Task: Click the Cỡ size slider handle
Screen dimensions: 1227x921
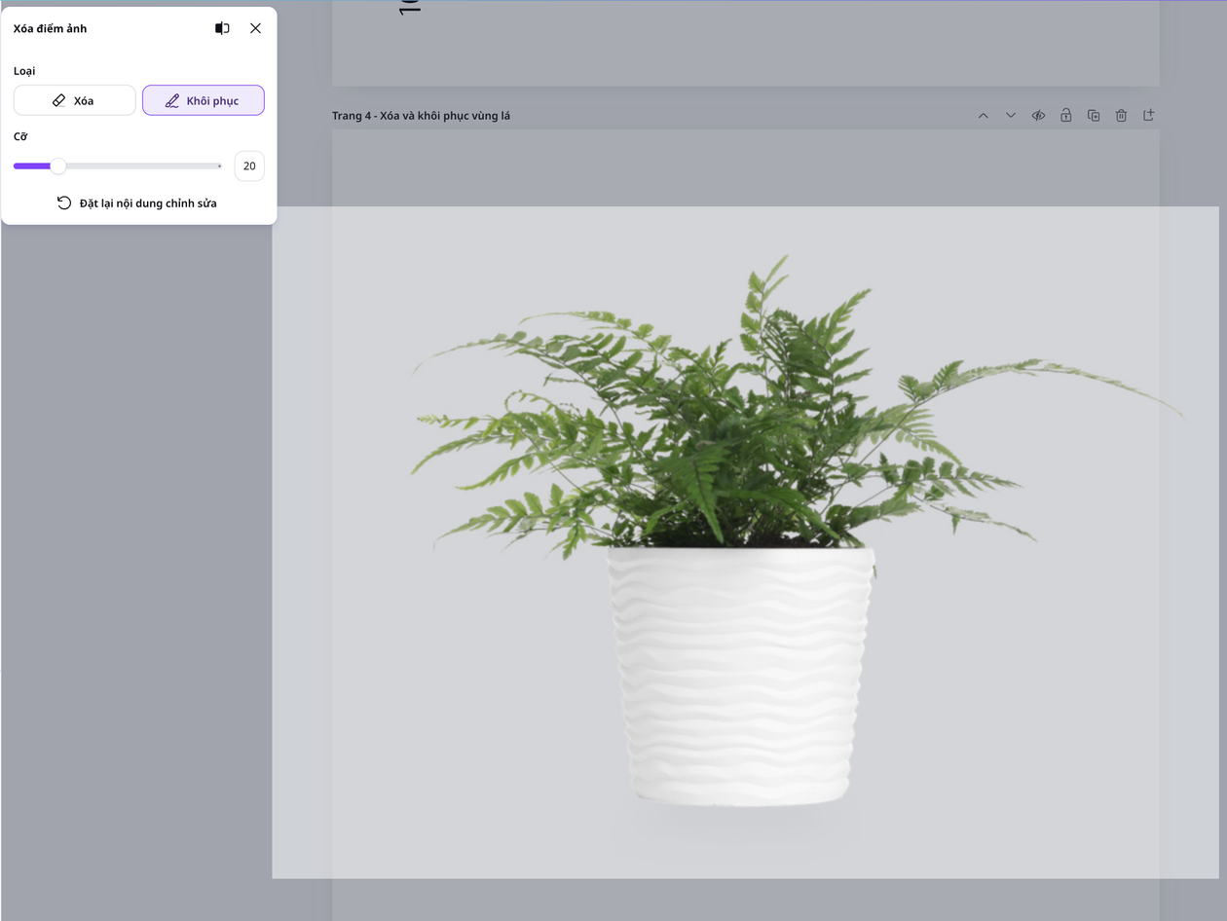Action: click(58, 166)
